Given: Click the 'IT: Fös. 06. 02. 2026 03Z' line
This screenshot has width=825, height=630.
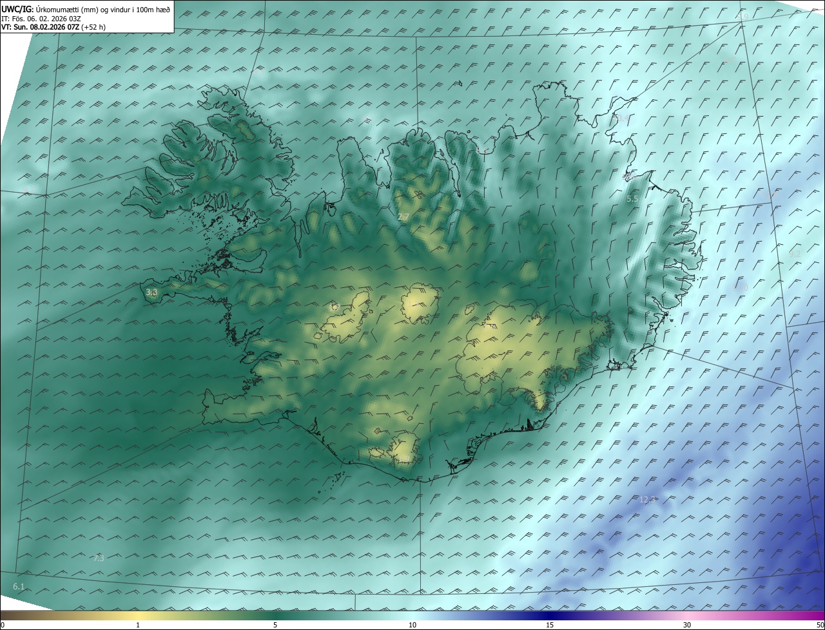Looking at the screenshot, I should pyautogui.click(x=41, y=18).
